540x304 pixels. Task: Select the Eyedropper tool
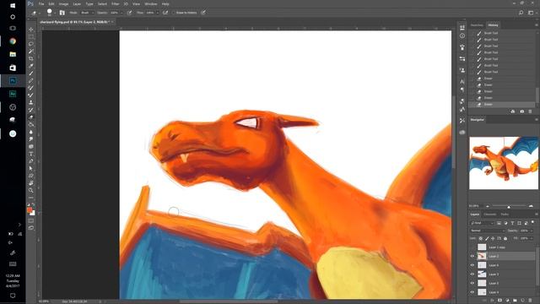(31, 66)
